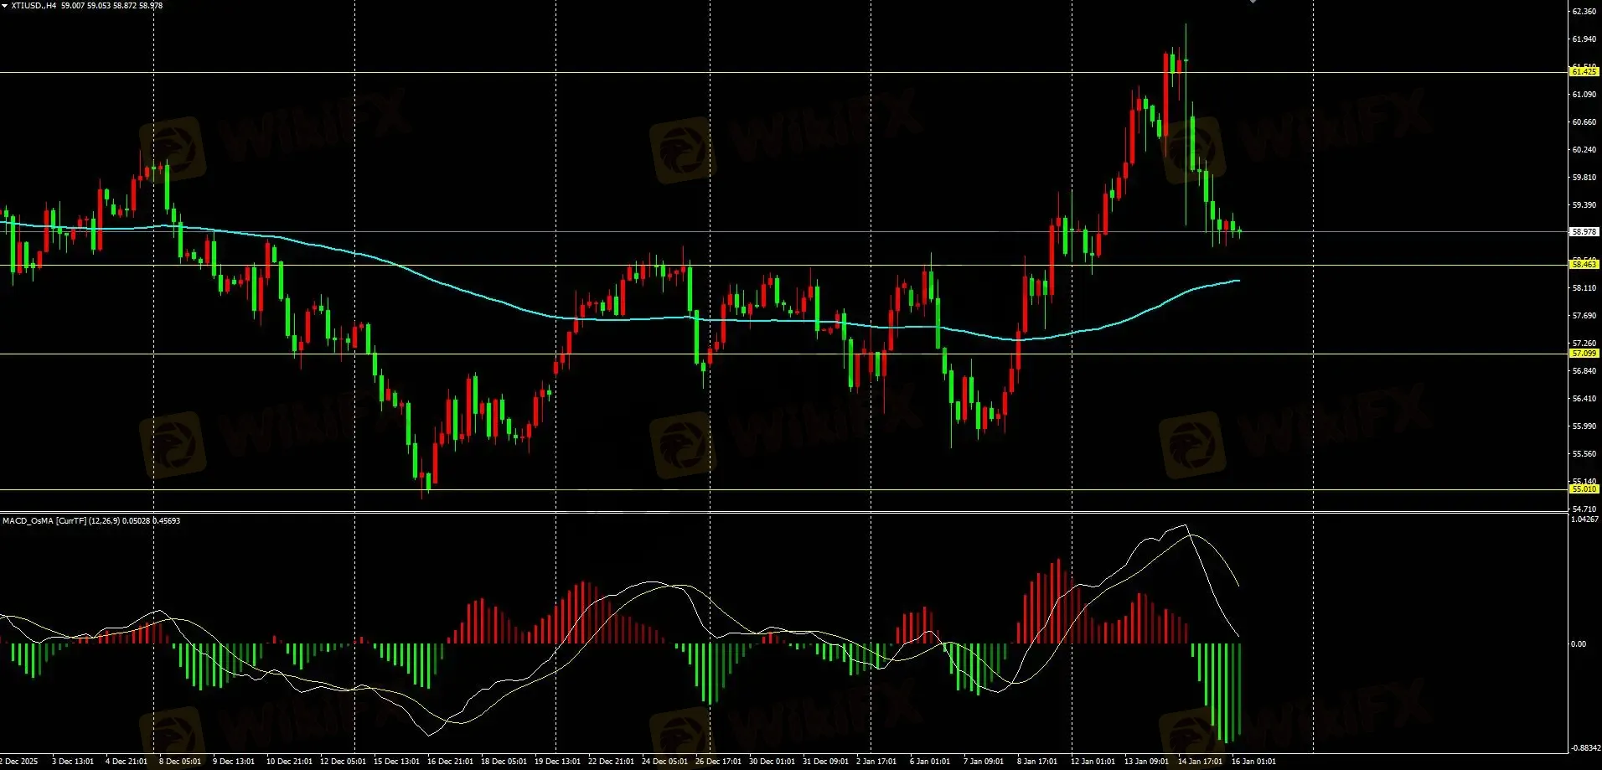Click the 16 Dec 21:01 time label
Image resolution: width=1602 pixels, height=770 pixels.
tap(450, 762)
